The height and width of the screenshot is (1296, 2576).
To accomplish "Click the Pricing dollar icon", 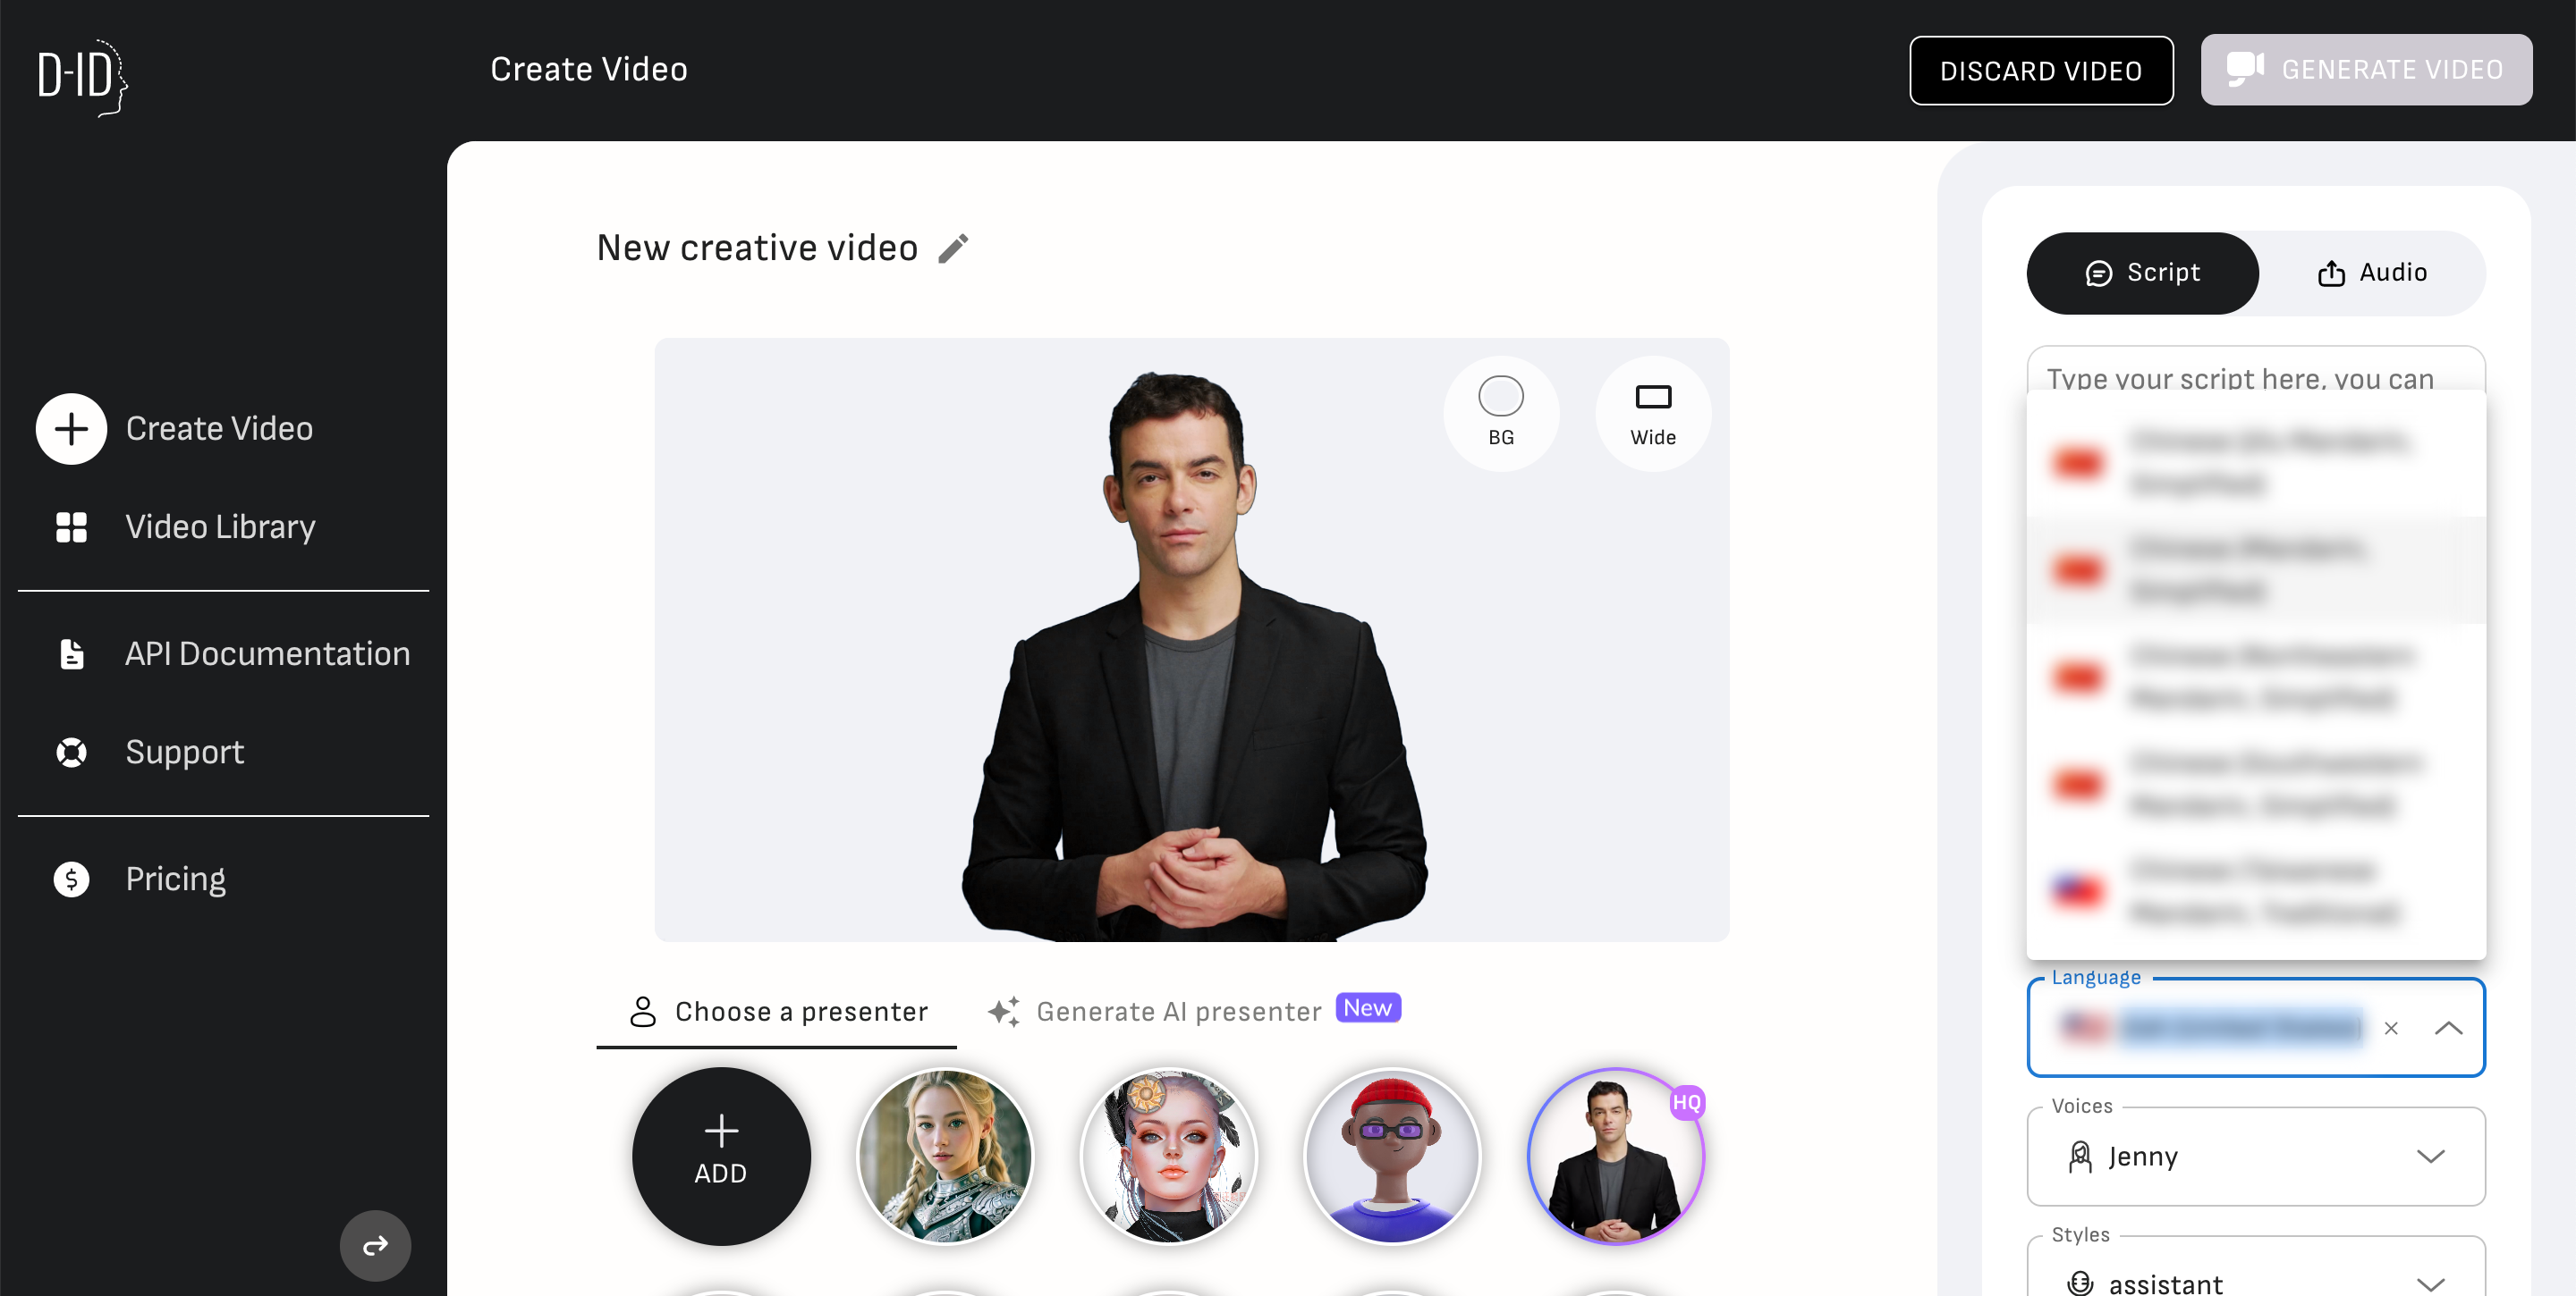I will (71, 879).
